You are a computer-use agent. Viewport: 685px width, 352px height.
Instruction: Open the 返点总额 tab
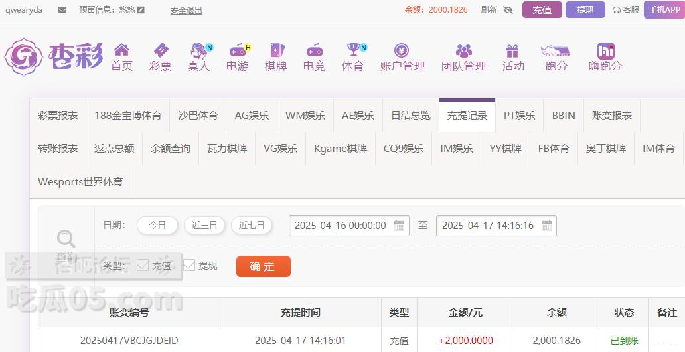coord(114,149)
